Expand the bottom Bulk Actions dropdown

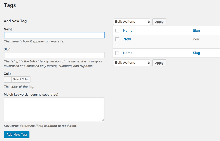coord(132,63)
